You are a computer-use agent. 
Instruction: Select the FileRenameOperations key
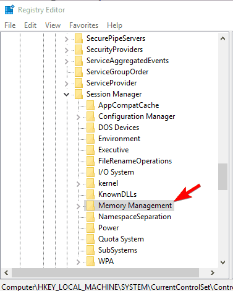coord(135,161)
